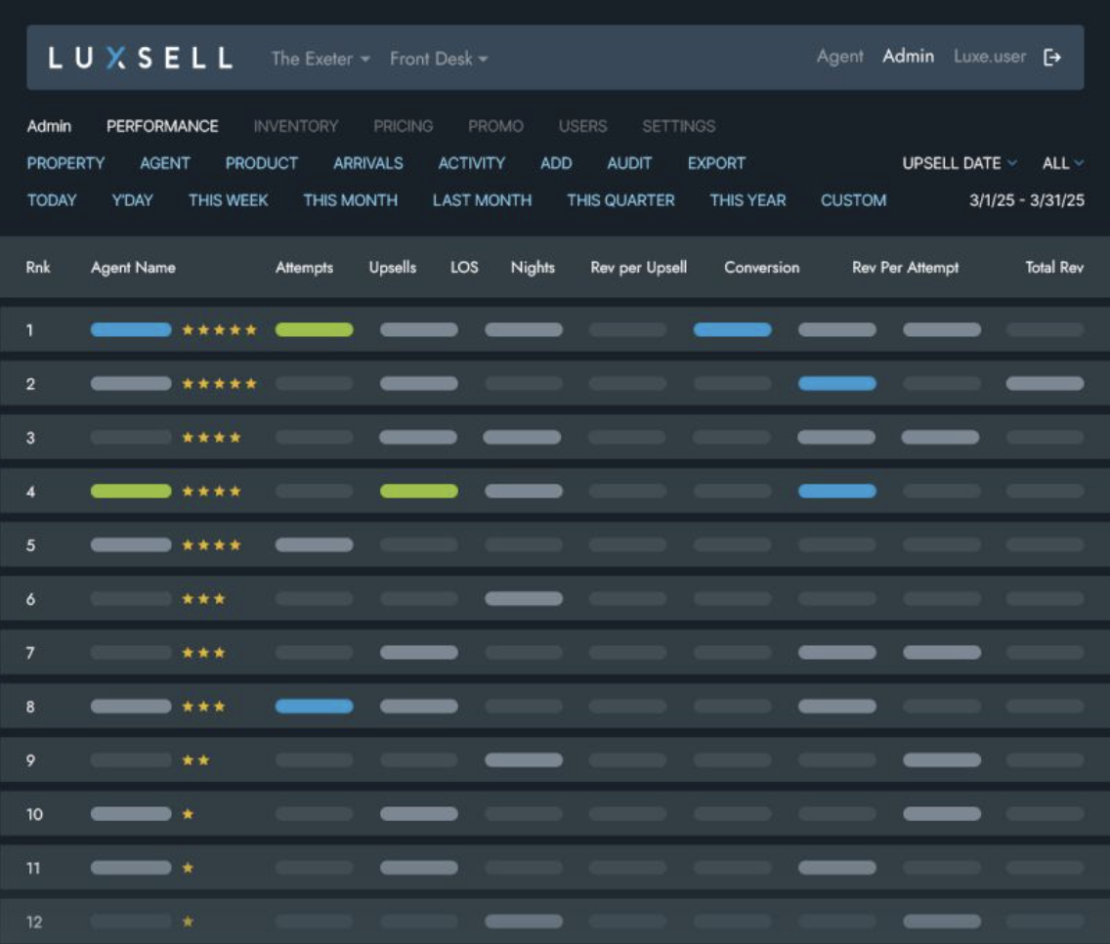Sort by the Upsells column header
The height and width of the screenshot is (944, 1110).
pyautogui.click(x=392, y=268)
